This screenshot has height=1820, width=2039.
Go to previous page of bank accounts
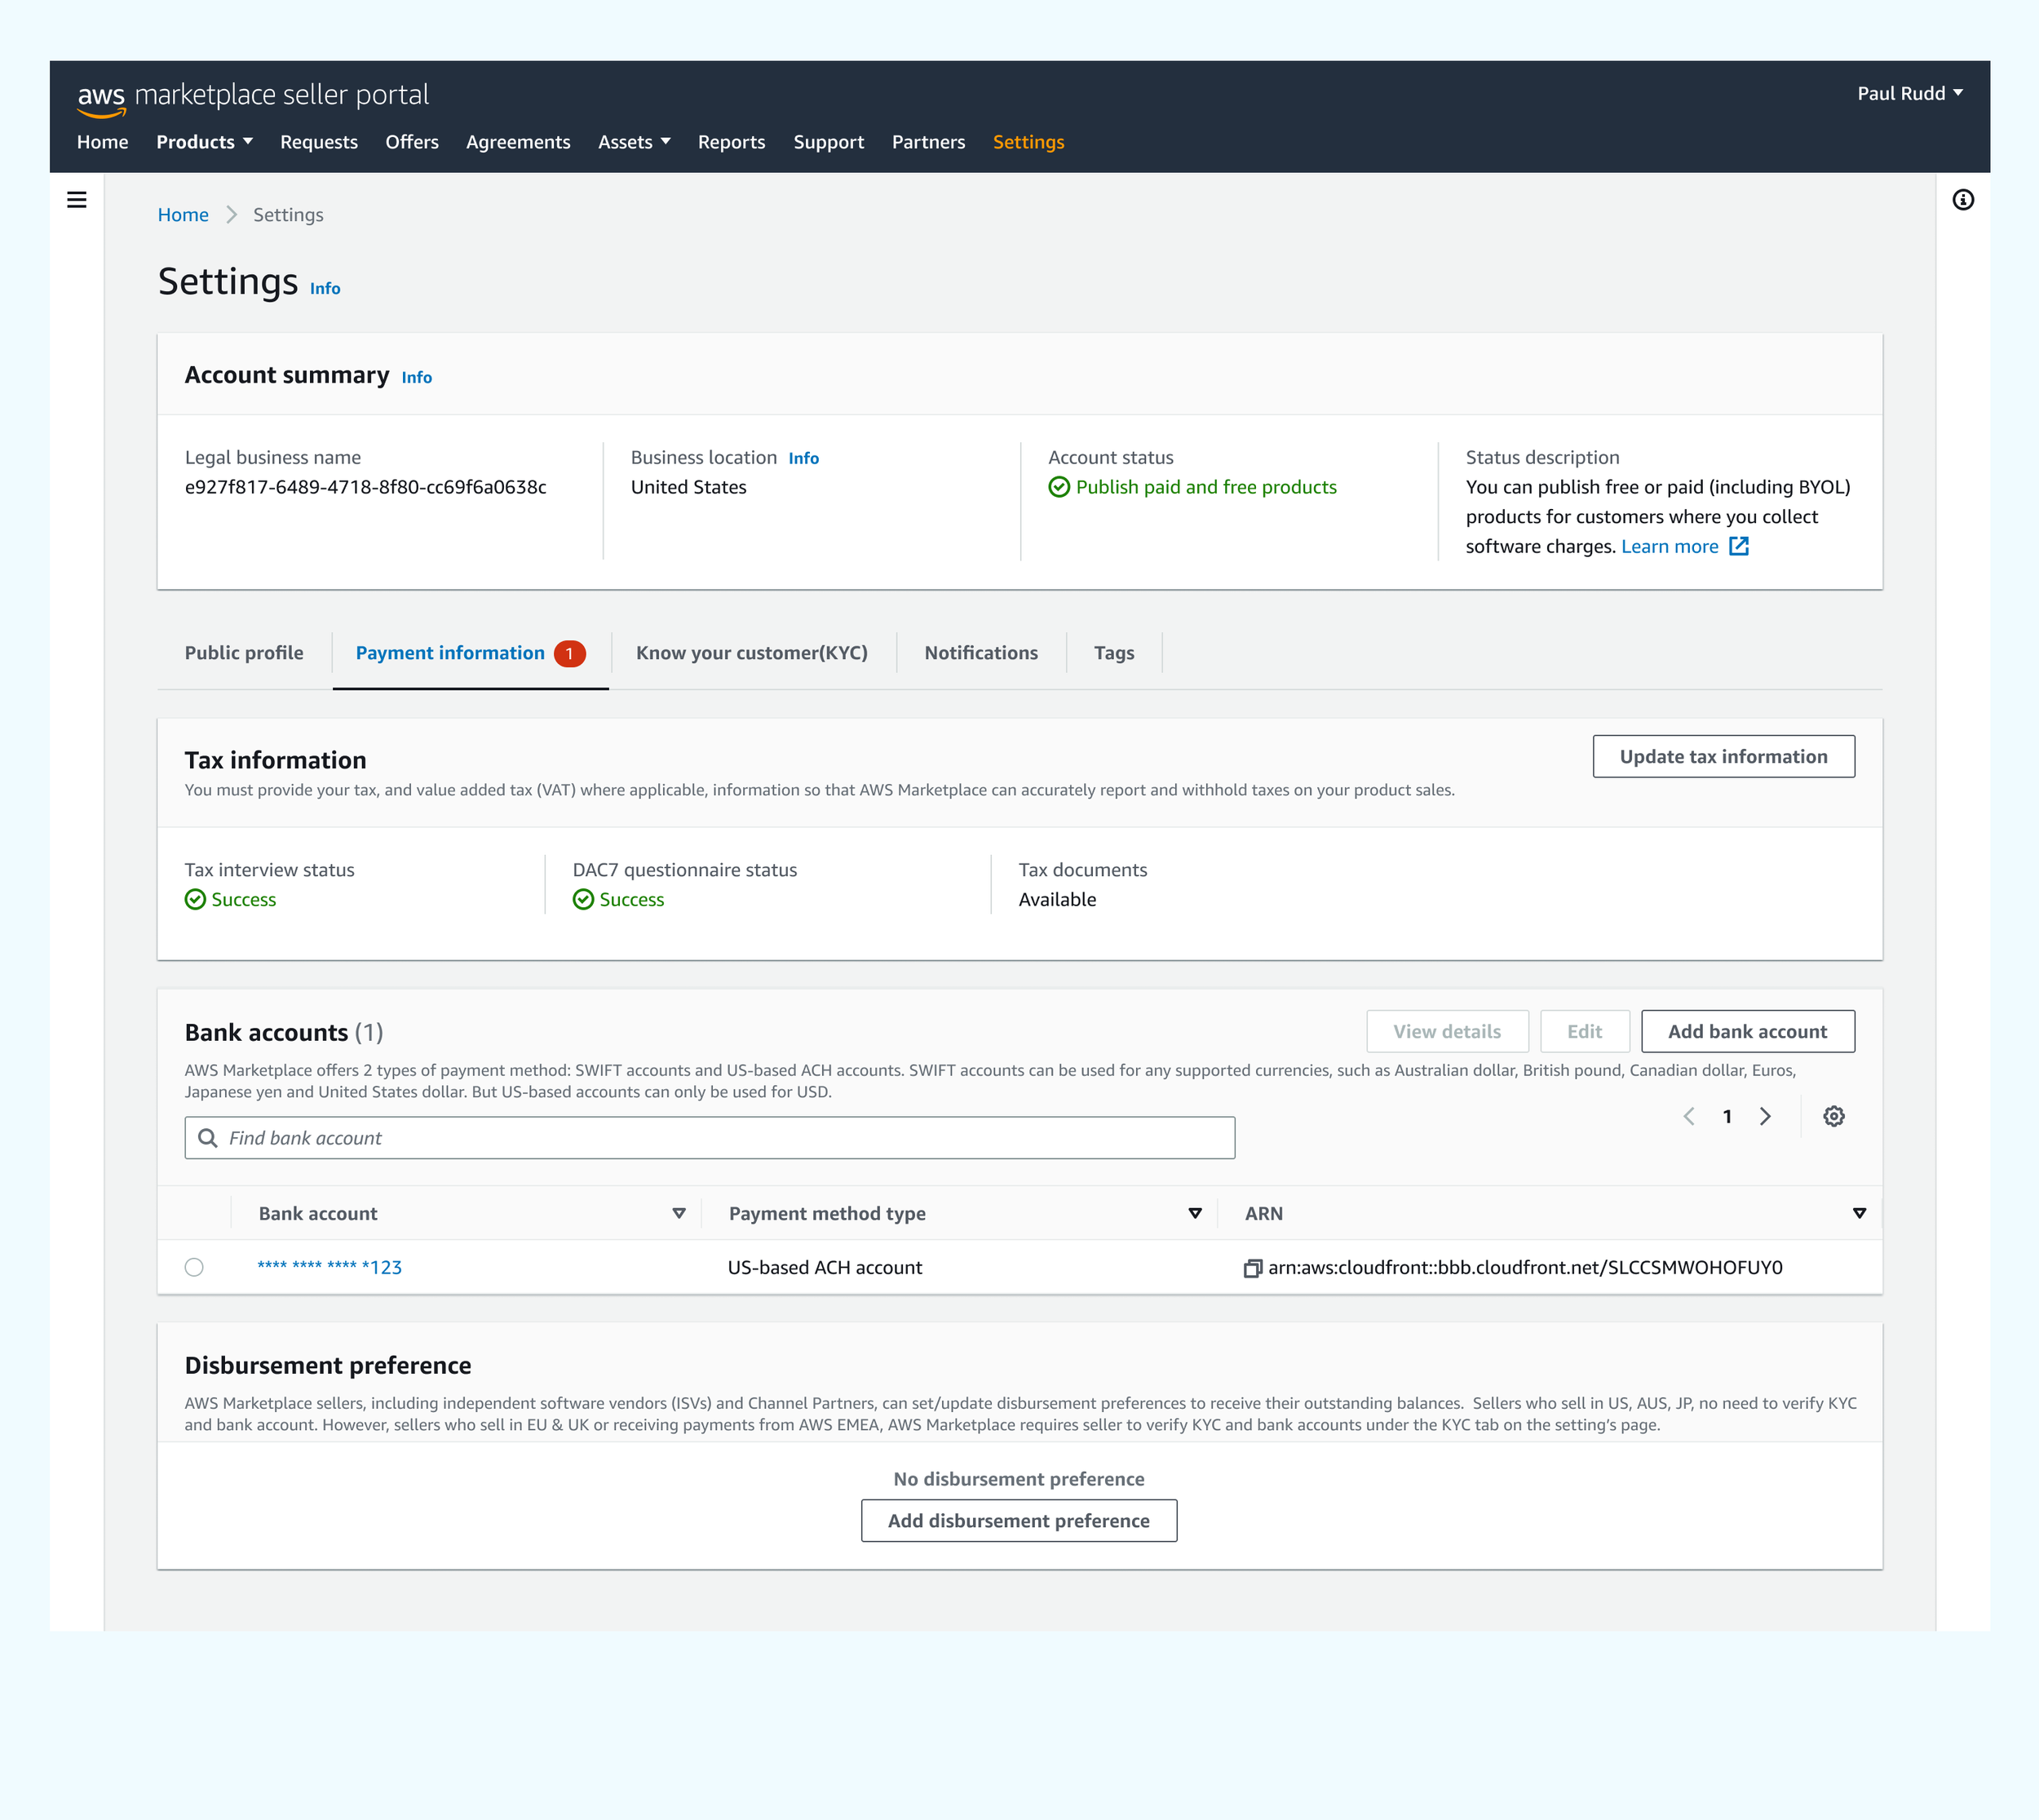pos(1689,1116)
